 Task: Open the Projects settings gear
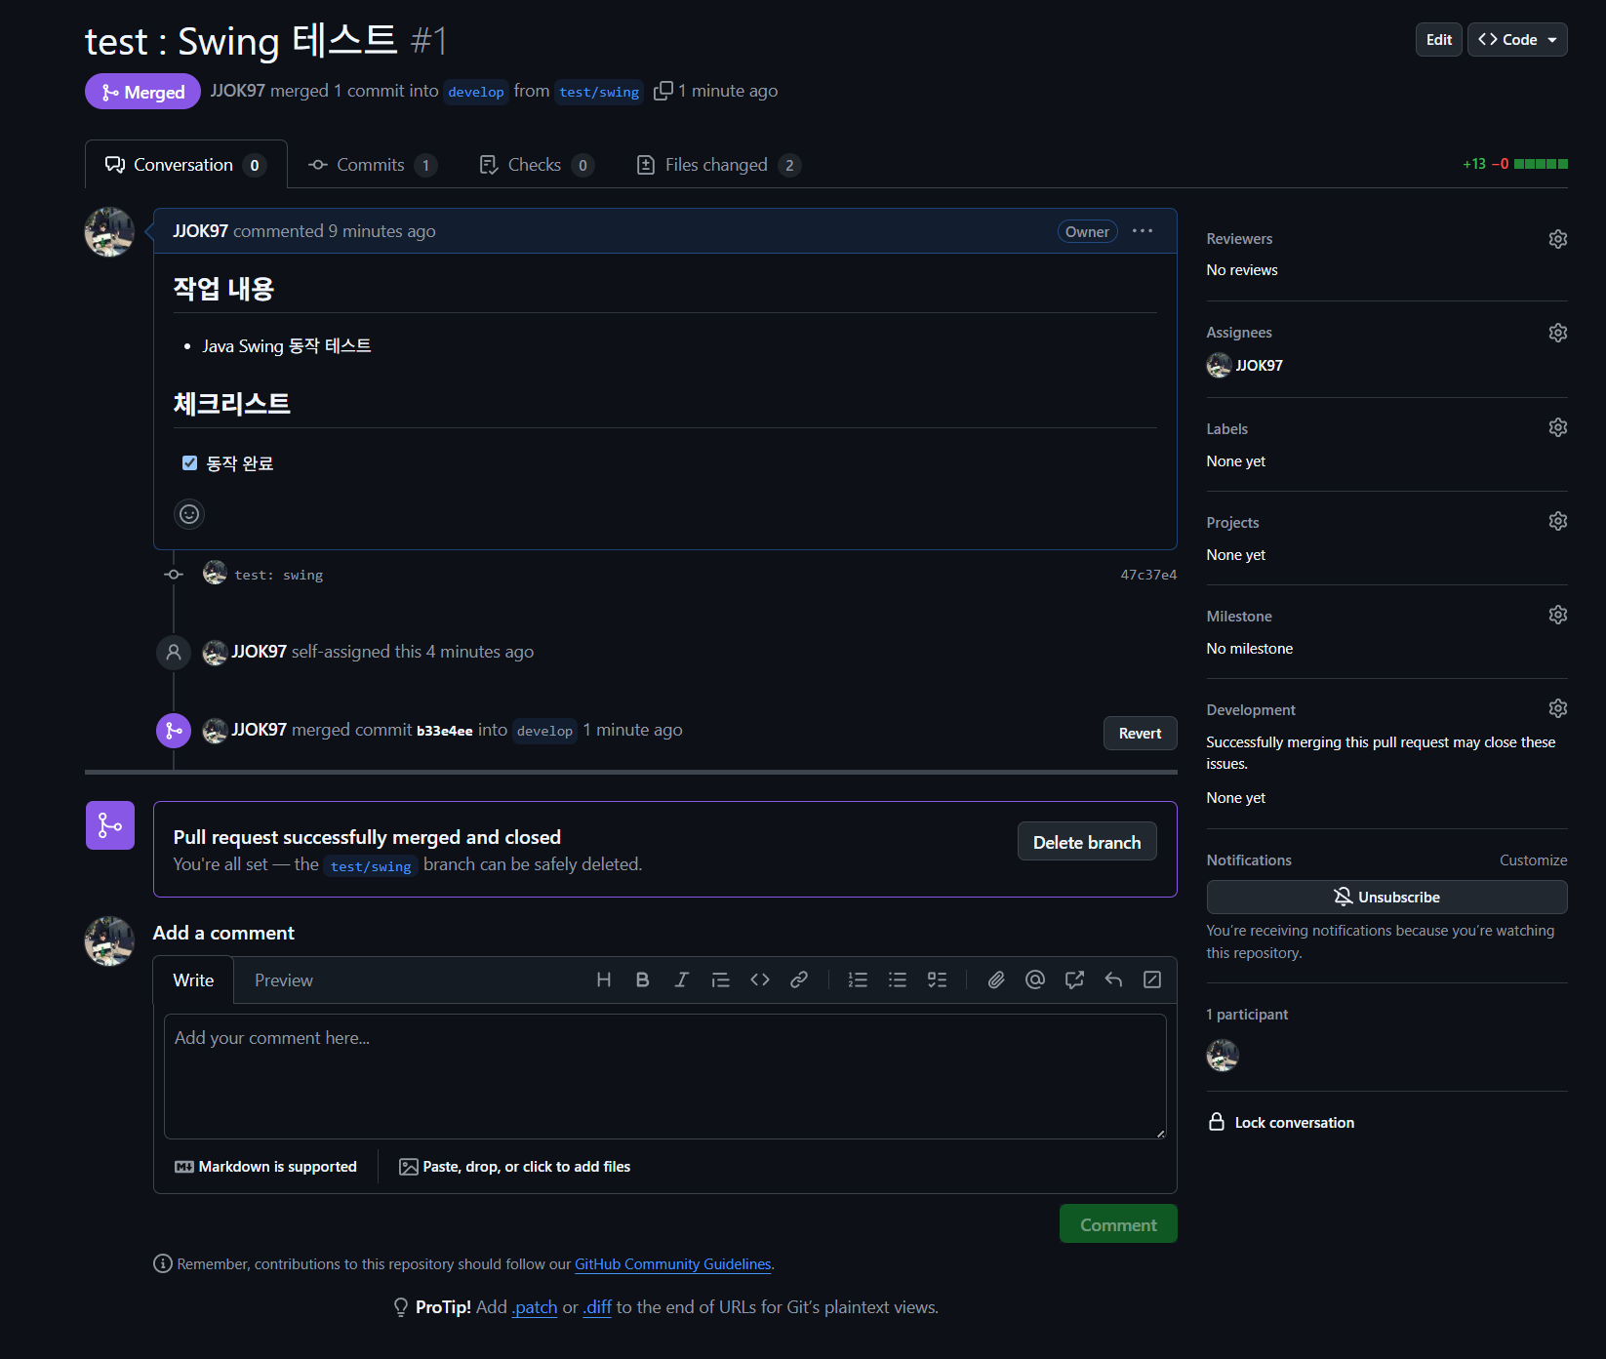tap(1557, 521)
